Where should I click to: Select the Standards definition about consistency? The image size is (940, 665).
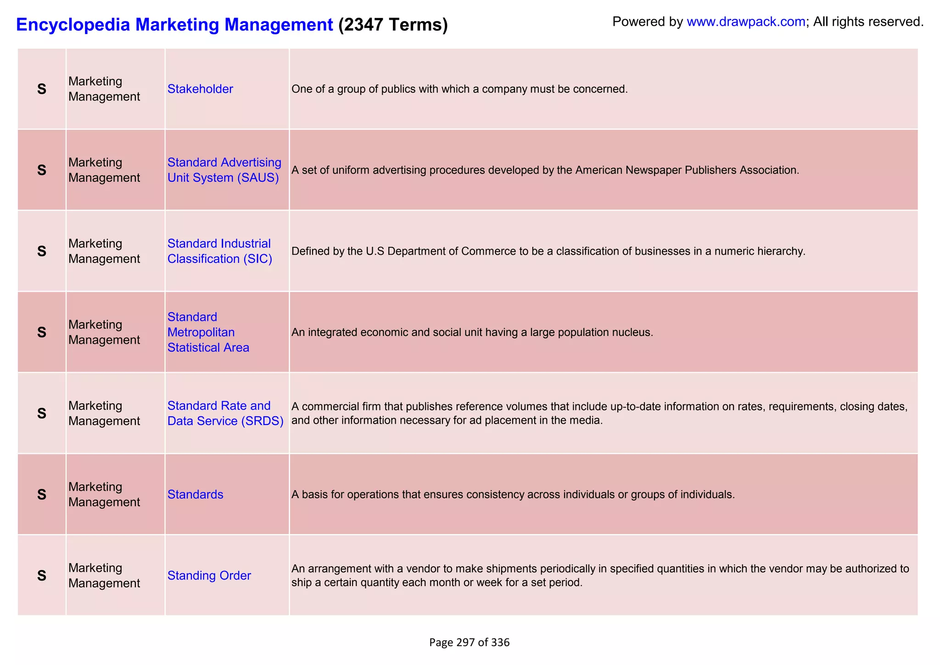[513, 495]
